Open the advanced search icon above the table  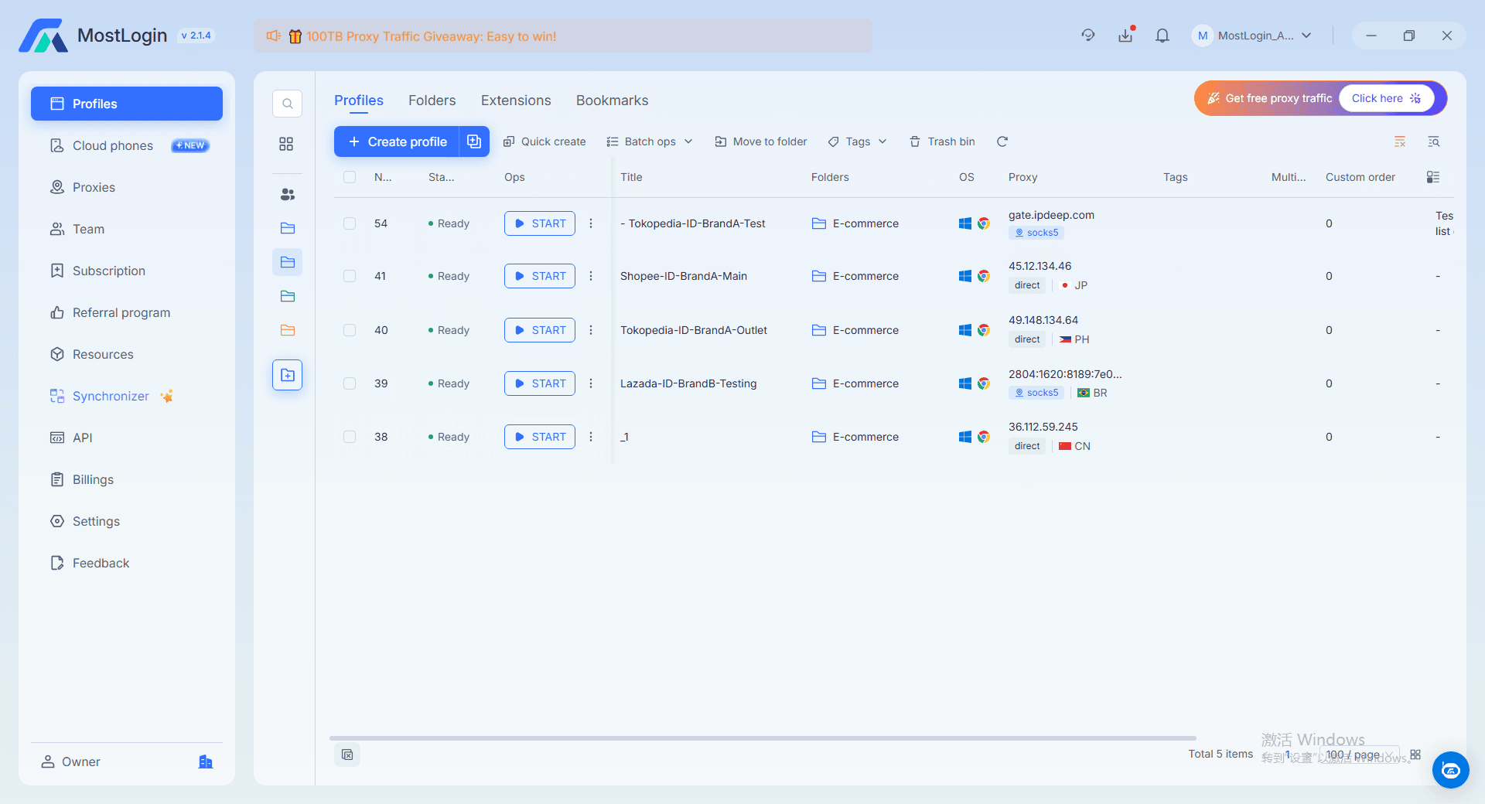1434,141
